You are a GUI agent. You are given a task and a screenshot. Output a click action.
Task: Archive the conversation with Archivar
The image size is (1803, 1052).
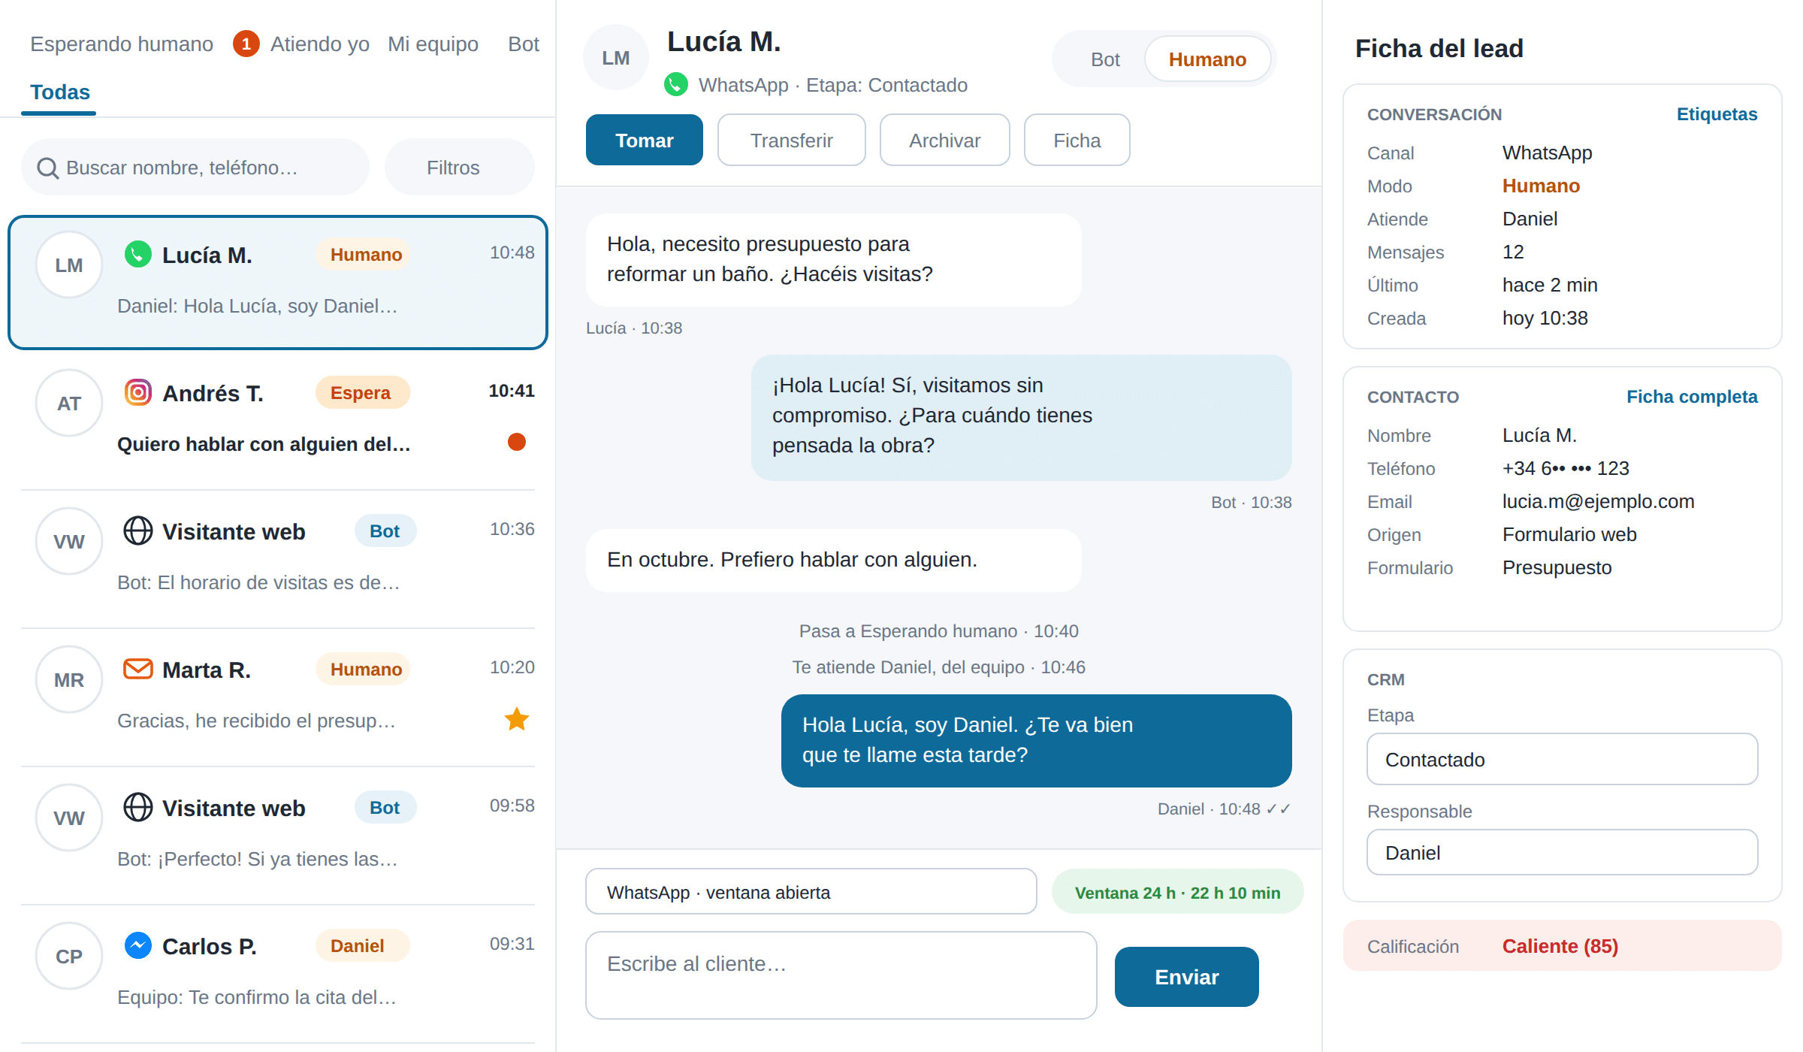945,141
